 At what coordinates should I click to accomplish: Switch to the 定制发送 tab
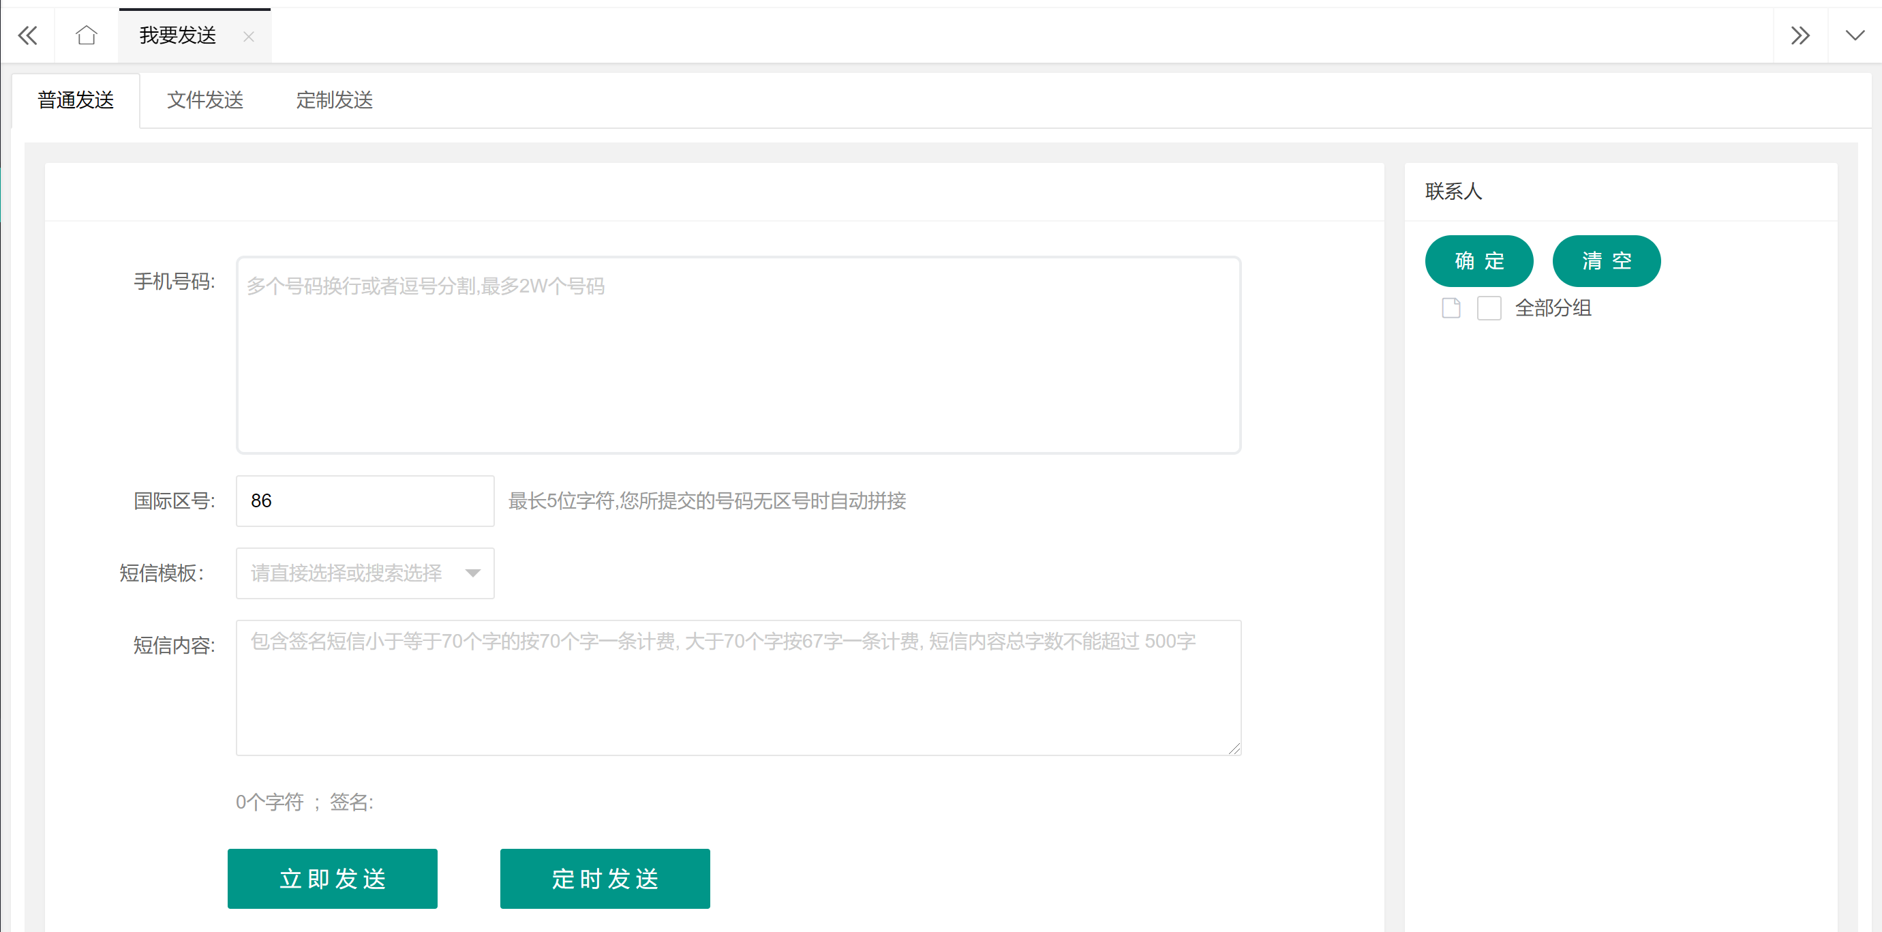[x=334, y=100]
